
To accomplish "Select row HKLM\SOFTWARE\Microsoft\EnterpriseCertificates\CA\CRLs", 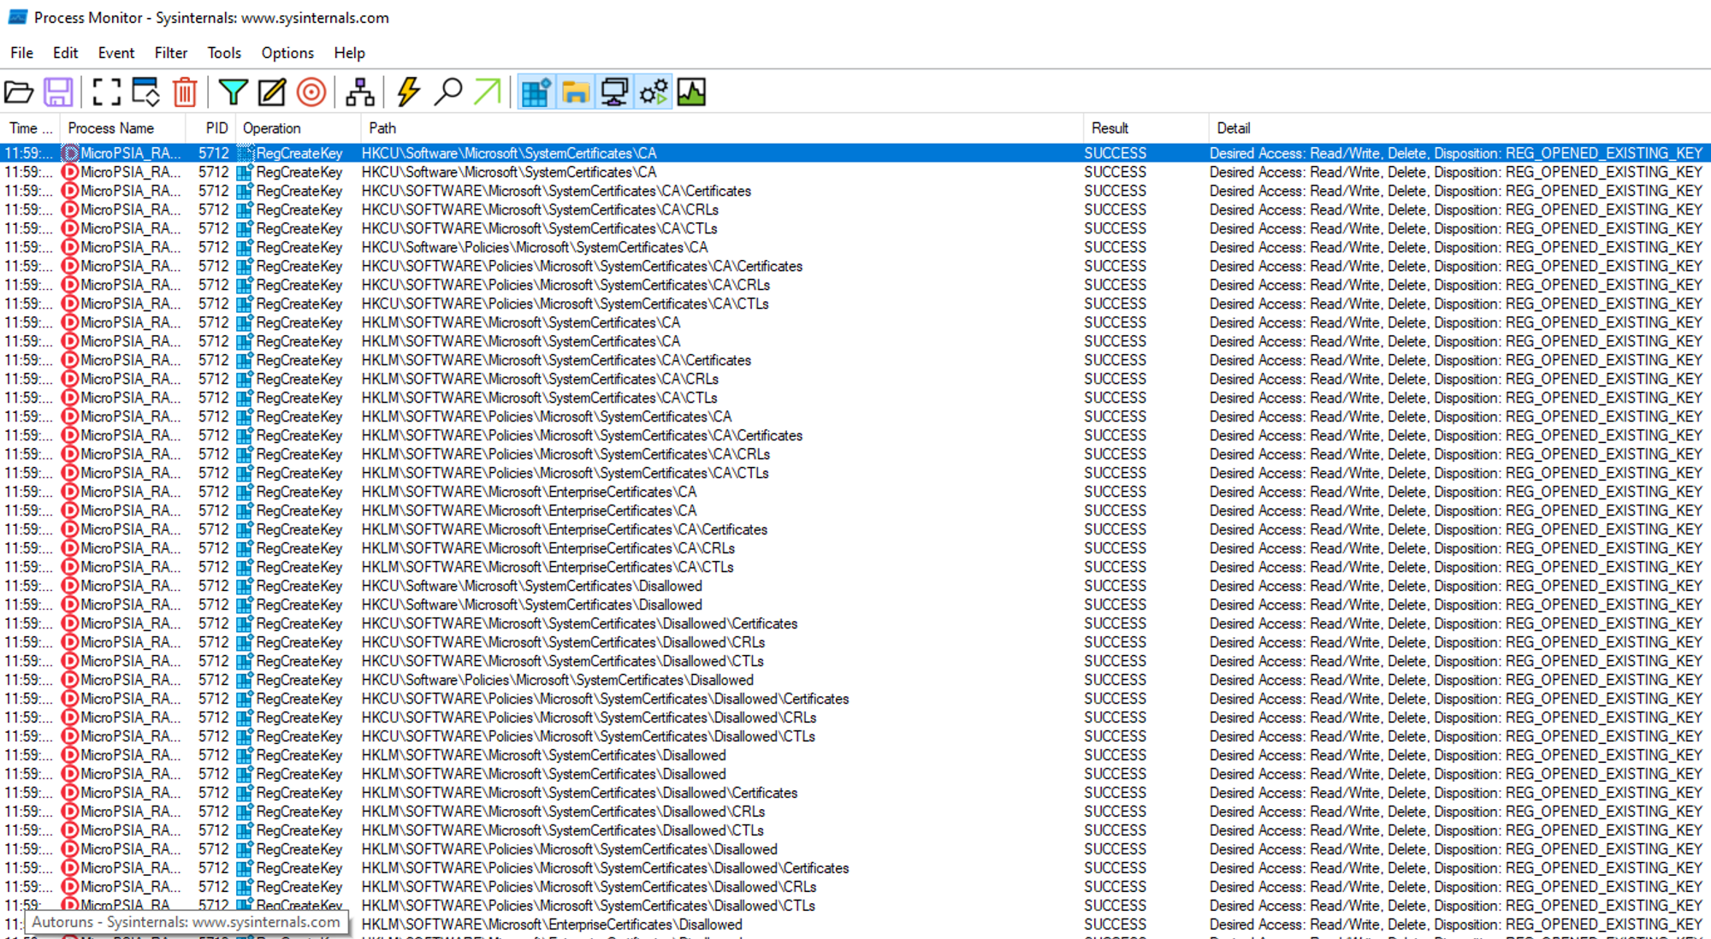I will [x=855, y=548].
